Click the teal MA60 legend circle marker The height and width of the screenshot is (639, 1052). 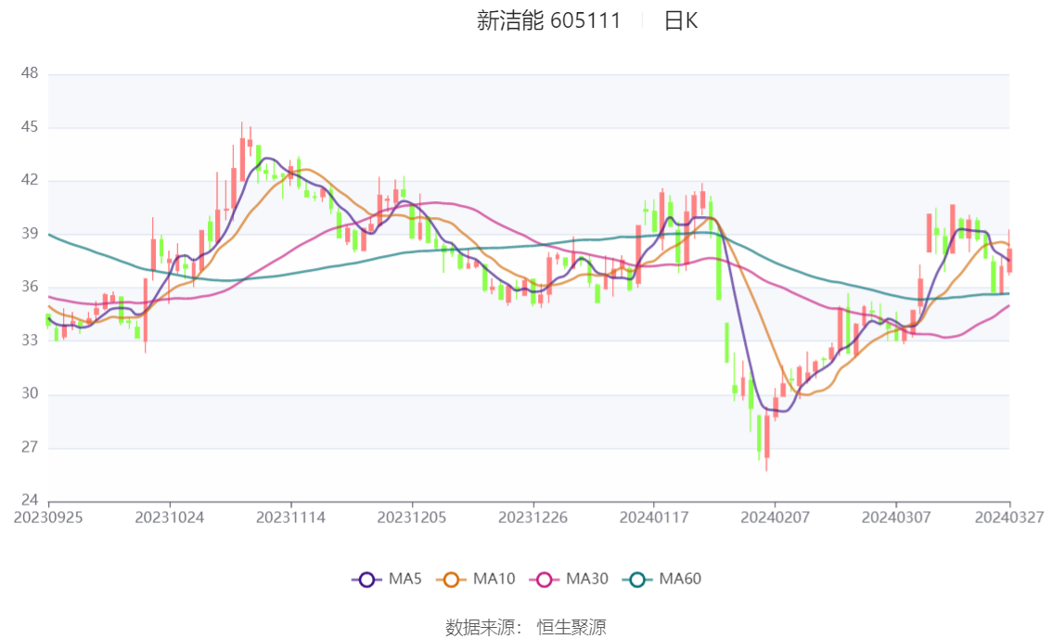(x=638, y=580)
